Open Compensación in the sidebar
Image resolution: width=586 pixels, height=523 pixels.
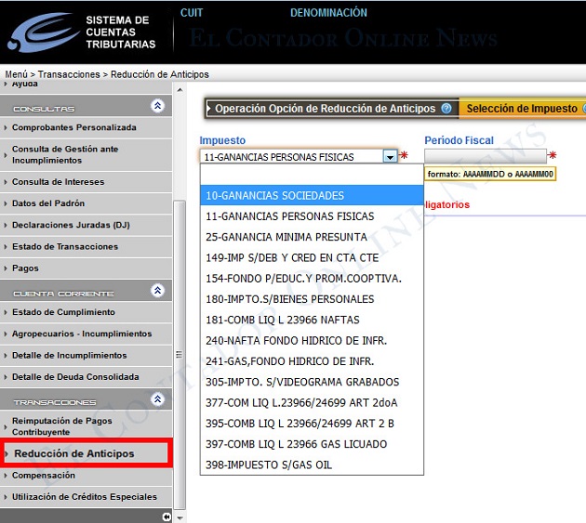click(44, 476)
